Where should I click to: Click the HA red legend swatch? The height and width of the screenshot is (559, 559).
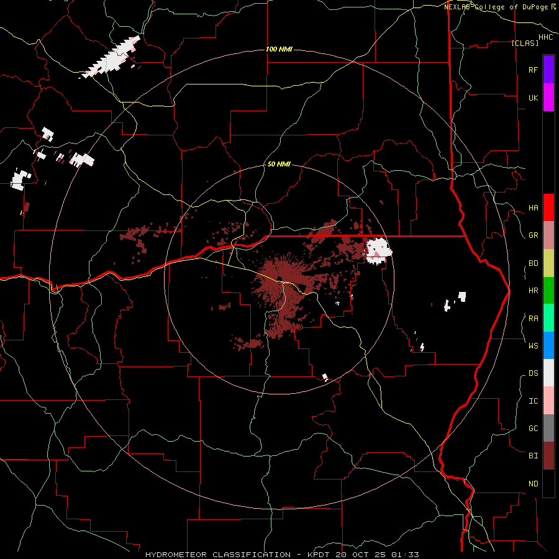[548, 207]
